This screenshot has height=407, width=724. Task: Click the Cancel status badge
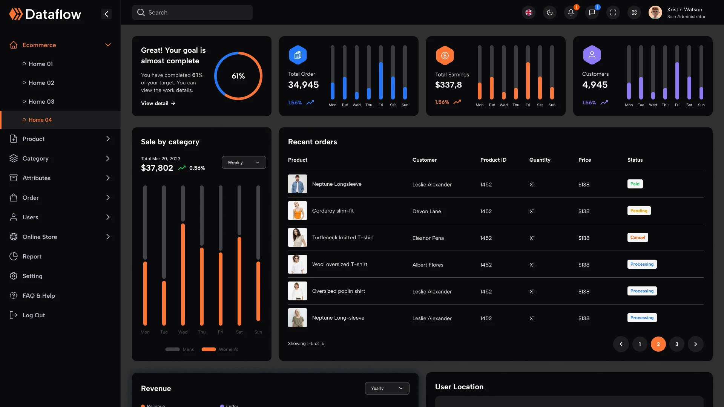[x=638, y=237]
